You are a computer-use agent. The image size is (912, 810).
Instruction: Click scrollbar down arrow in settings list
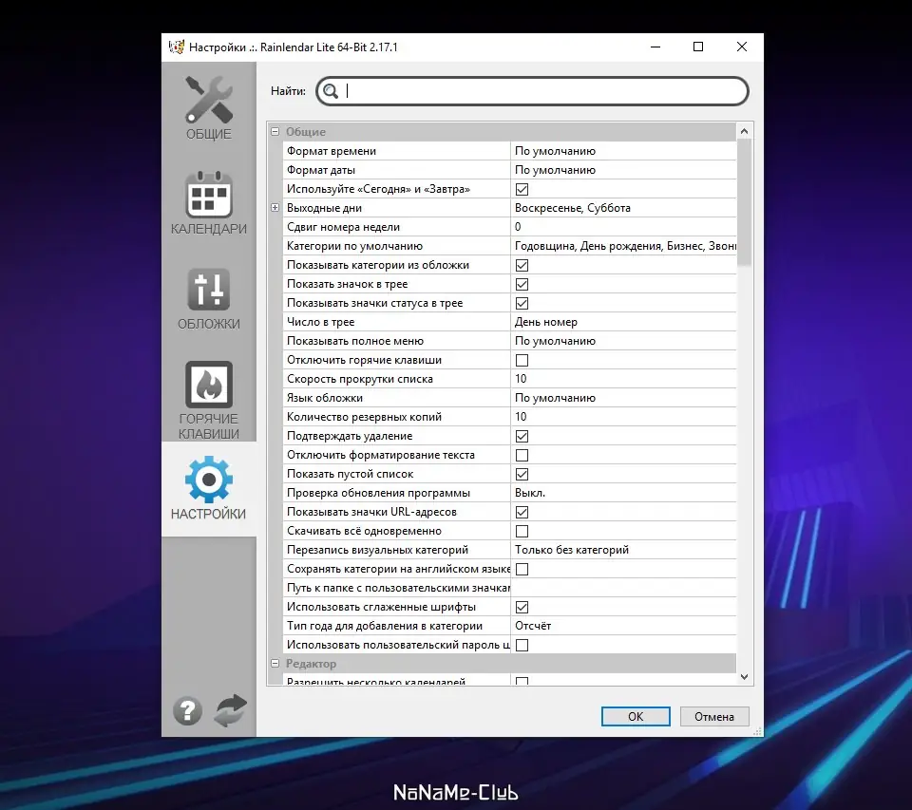744,677
